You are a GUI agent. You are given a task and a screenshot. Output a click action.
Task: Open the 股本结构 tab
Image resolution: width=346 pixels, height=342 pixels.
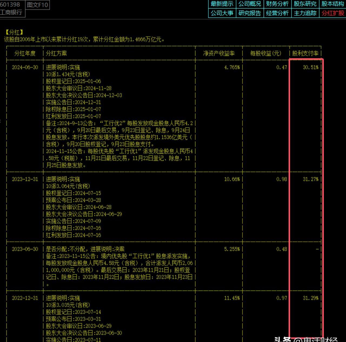332,4
